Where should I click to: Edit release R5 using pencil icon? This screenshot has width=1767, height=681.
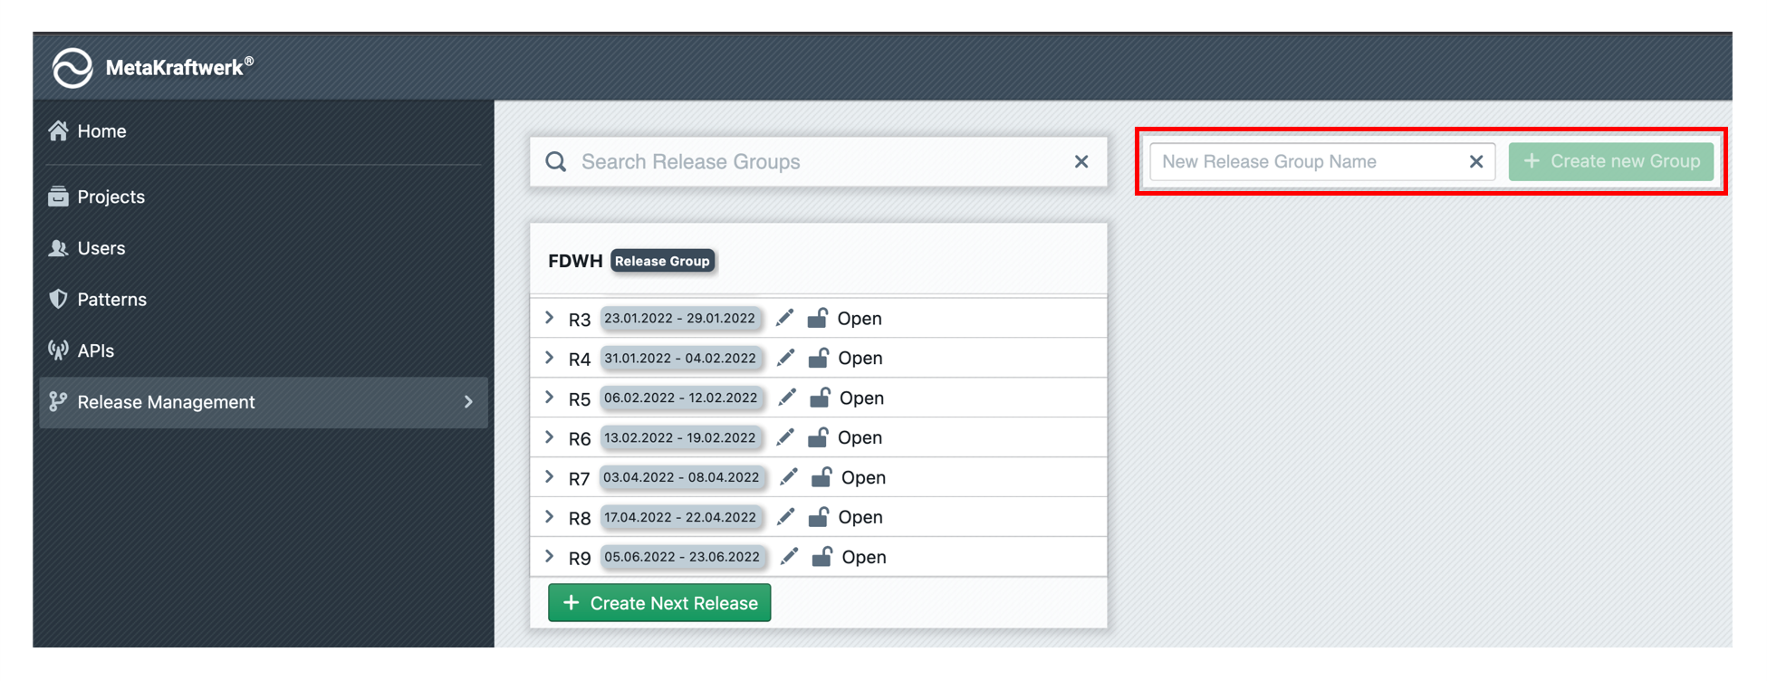[787, 398]
